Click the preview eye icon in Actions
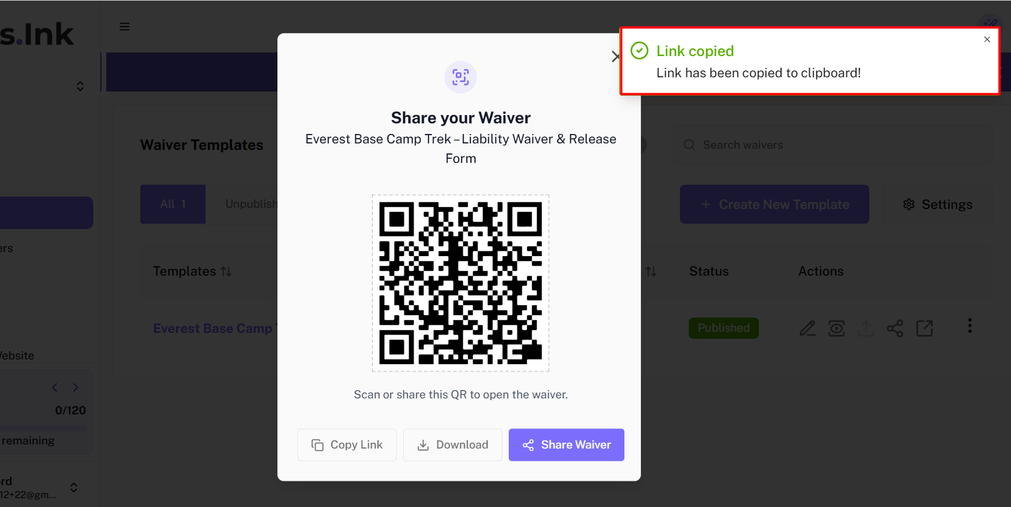 [x=836, y=328]
